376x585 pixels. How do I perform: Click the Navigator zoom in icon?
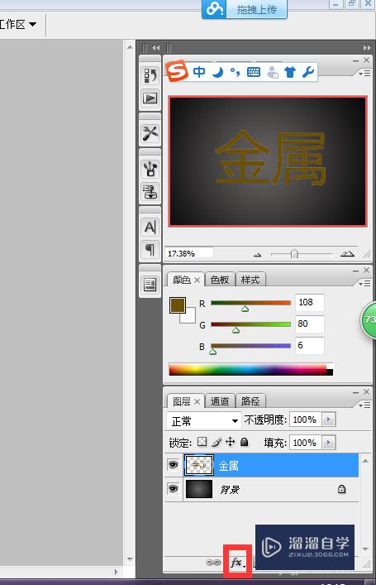(347, 254)
